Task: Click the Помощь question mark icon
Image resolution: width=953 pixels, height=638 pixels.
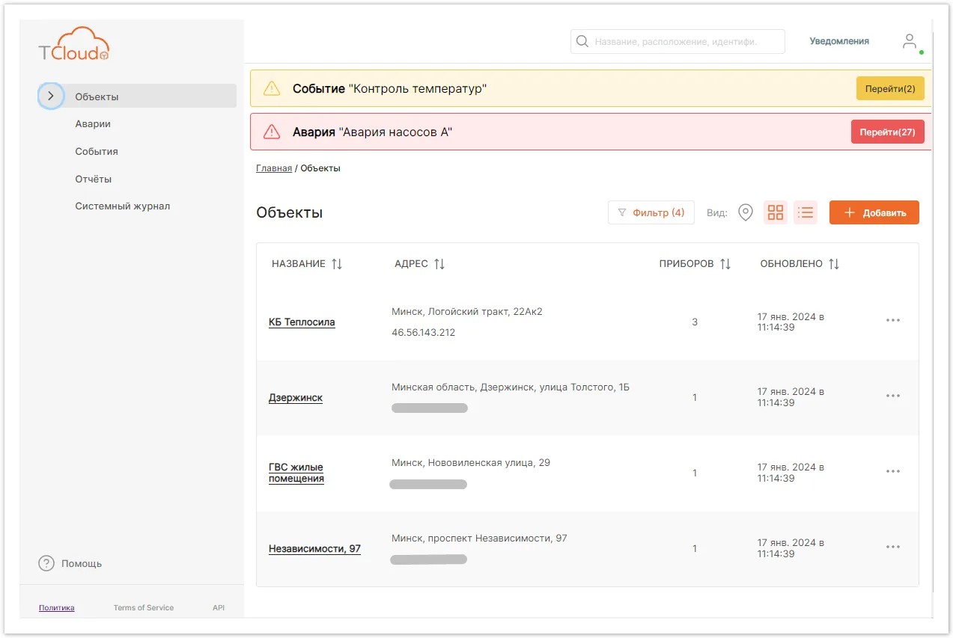Action: point(46,563)
